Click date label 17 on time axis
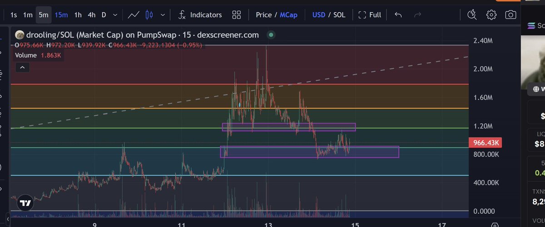The height and width of the screenshot is (227, 545). click(x=442, y=224)
